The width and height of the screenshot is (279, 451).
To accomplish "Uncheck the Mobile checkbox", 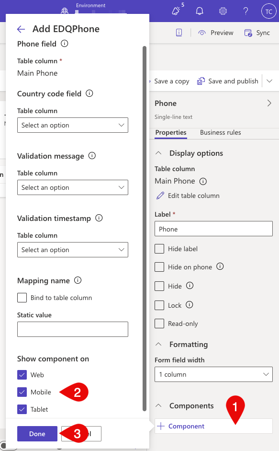I will click(x=22, y=392).
